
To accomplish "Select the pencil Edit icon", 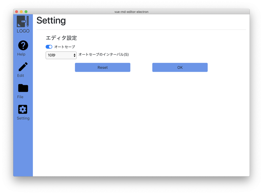I will pos(23,67).
